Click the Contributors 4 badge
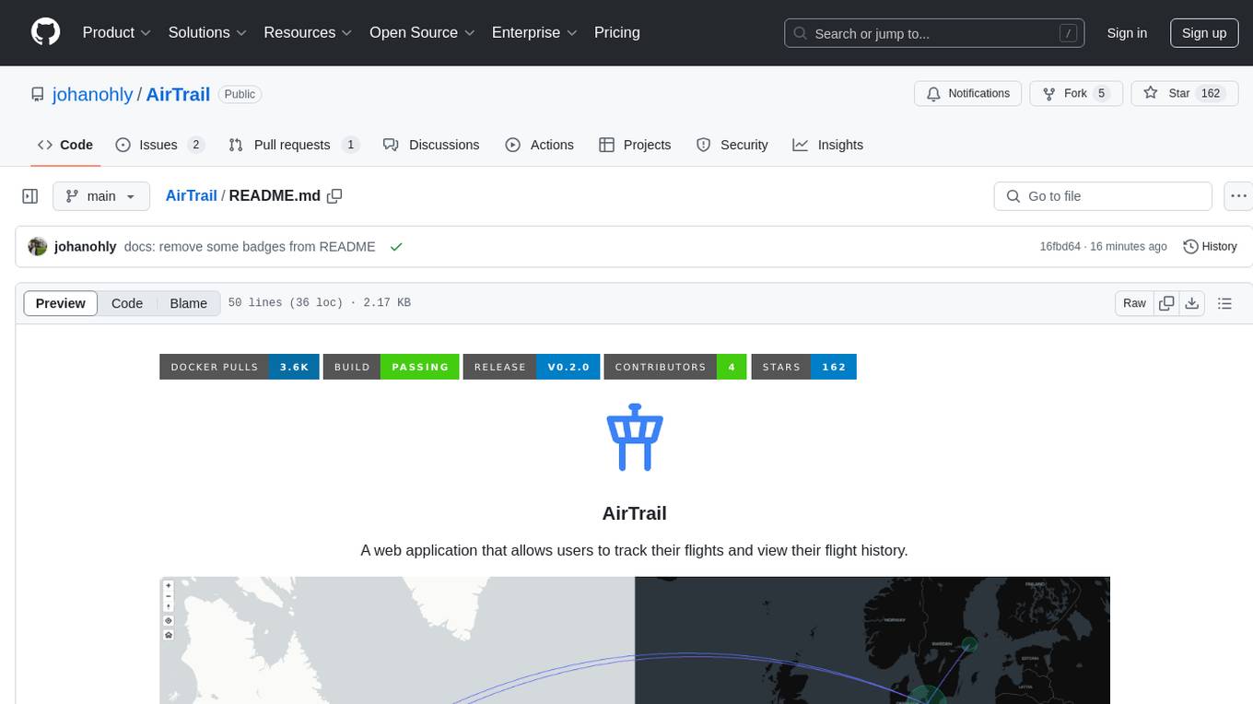This screenshot has height=704, width=1253. (x=675, y=367)
